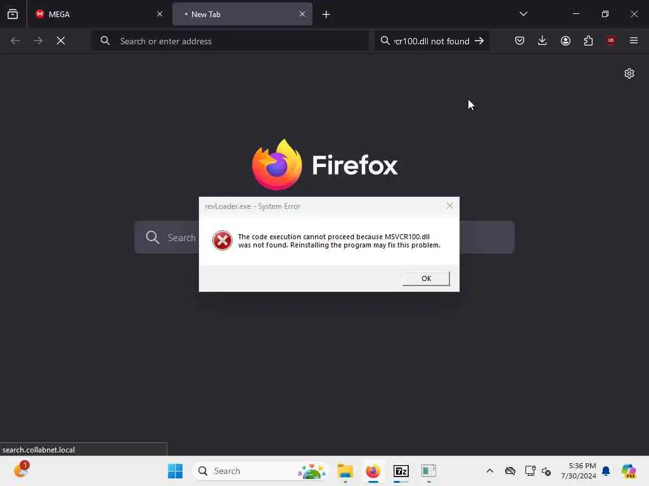
Task: Launch Copilot preview from taskbar
Action: tap(629, 471)
